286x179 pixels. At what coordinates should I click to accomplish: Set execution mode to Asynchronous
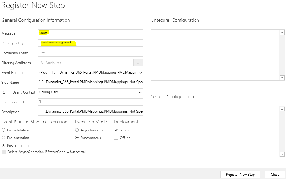point(77,130)
